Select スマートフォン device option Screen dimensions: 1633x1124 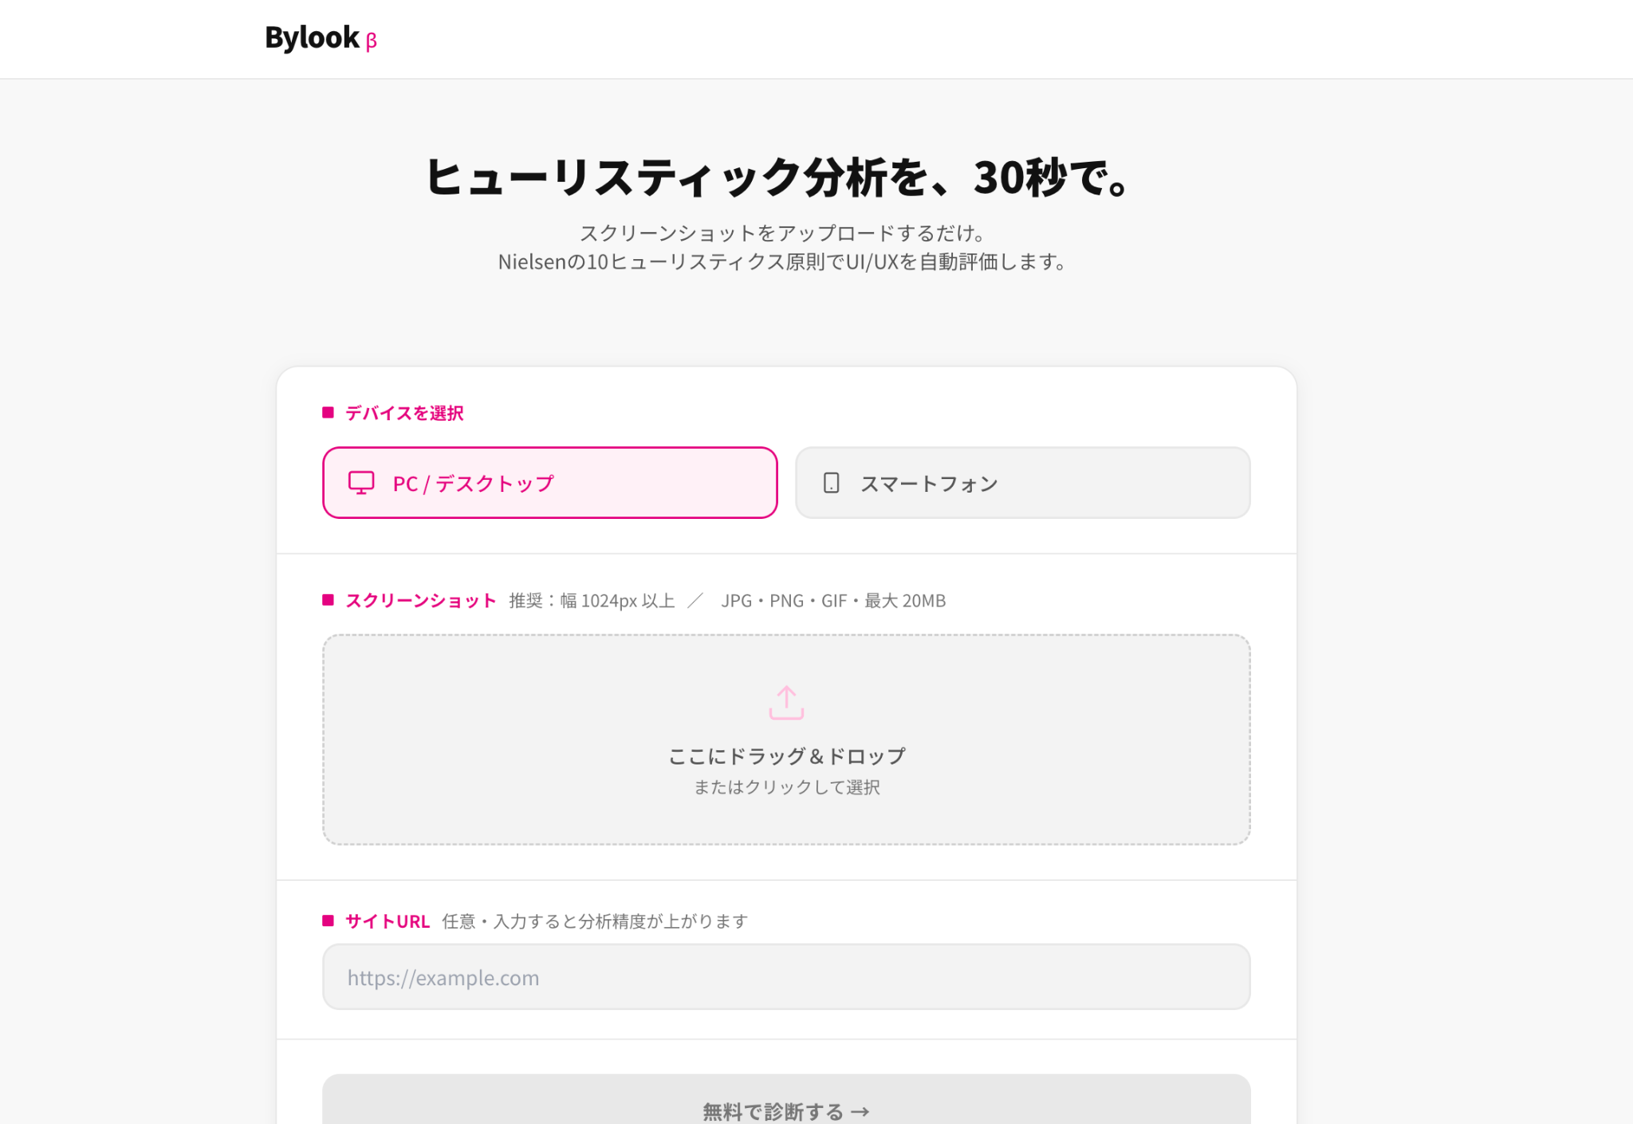pyautogui.click(x=1023, y=483)
